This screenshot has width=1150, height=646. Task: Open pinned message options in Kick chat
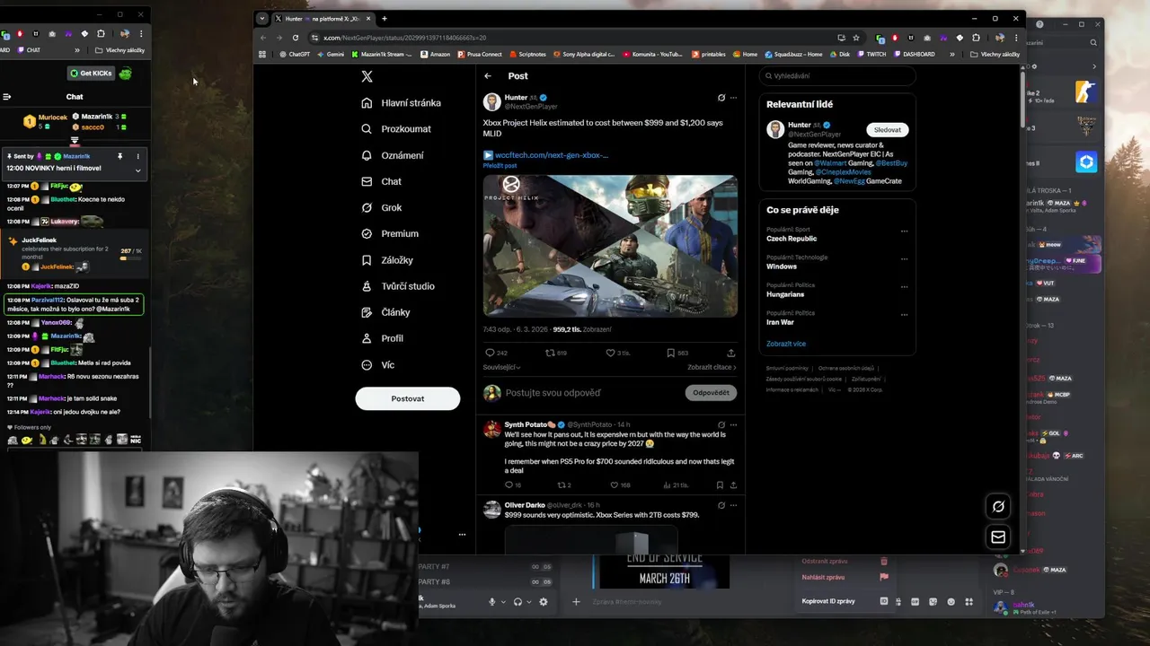point(137,156)
